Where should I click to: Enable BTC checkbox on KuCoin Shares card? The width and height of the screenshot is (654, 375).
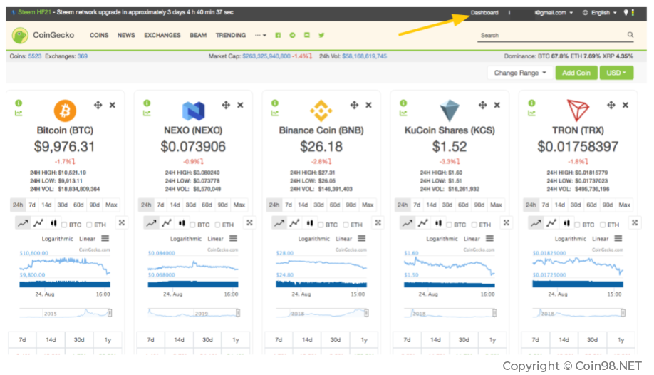(x=450, y=225)
